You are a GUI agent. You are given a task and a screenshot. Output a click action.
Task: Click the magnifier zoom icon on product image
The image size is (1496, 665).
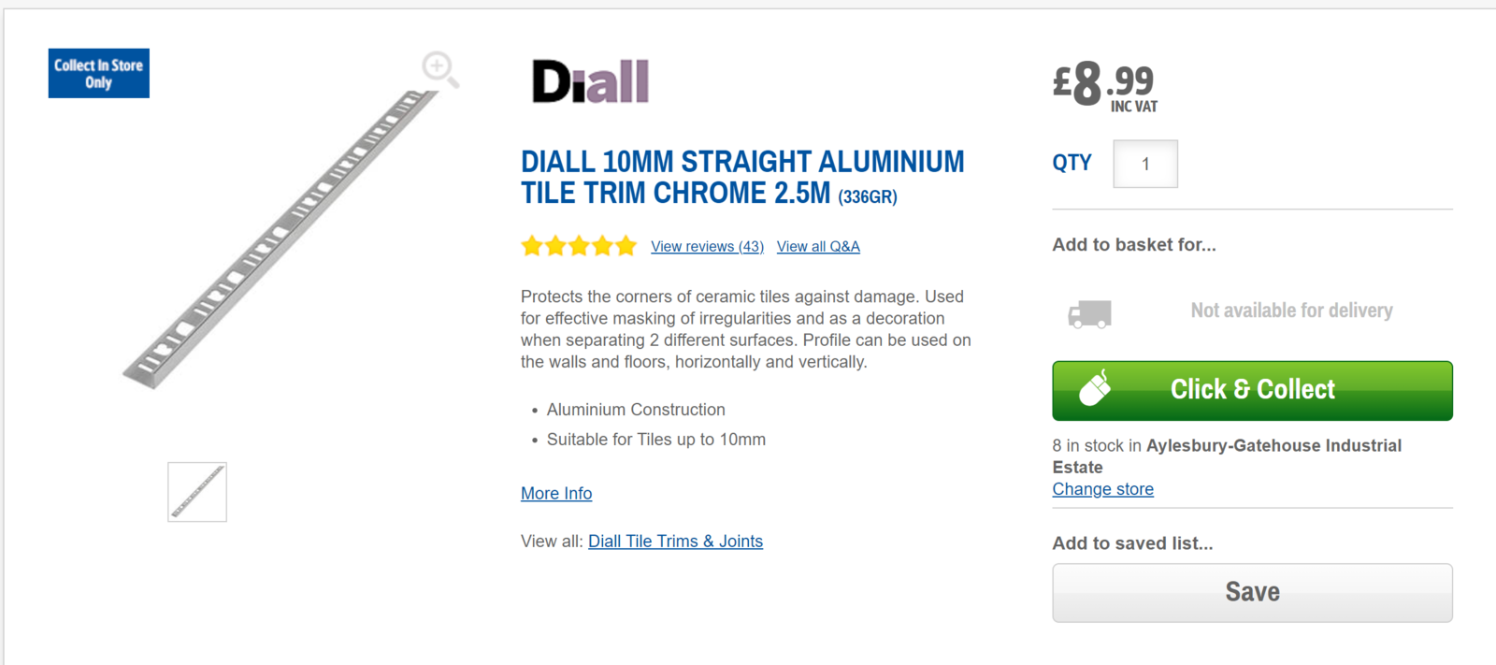[x=439, y=68]
